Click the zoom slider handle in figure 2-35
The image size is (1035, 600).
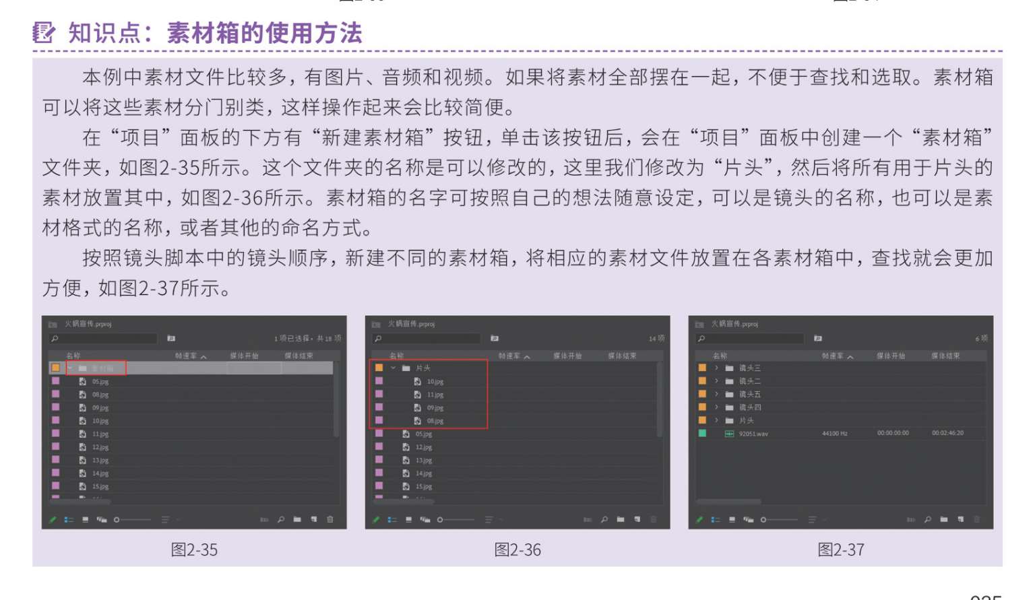click(117, 520)
